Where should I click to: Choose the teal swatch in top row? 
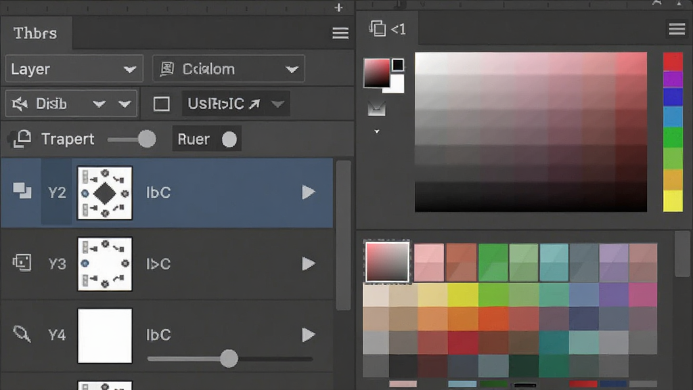pos(554,262)
